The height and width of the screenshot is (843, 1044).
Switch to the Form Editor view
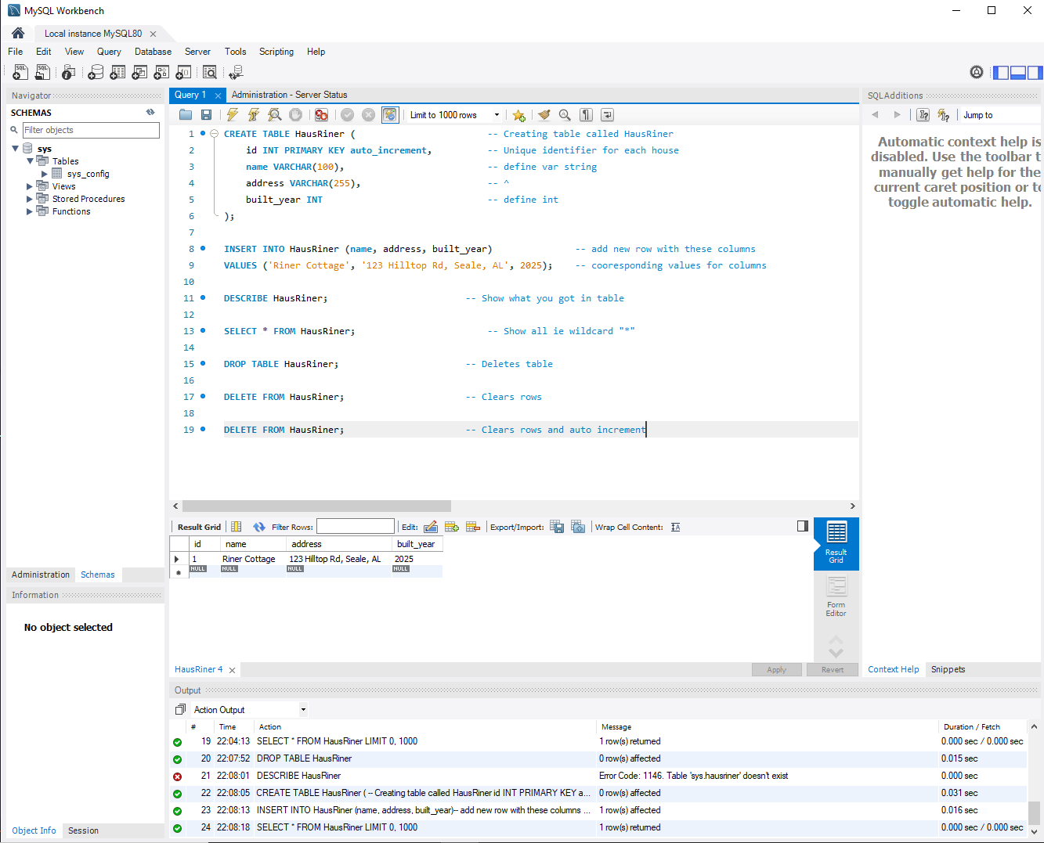point(836,596)
